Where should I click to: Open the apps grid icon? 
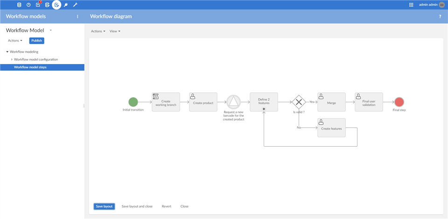[x=412, y=5]
